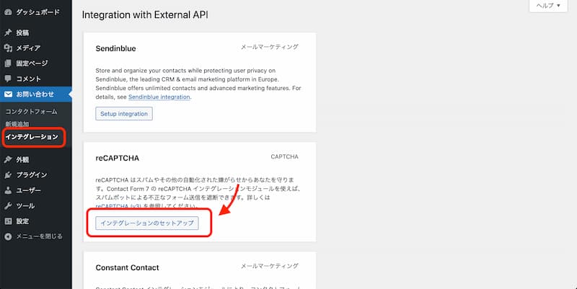577x289 pixels.
Task: Click the Sendinblue card heading
Action: point(115,48)
